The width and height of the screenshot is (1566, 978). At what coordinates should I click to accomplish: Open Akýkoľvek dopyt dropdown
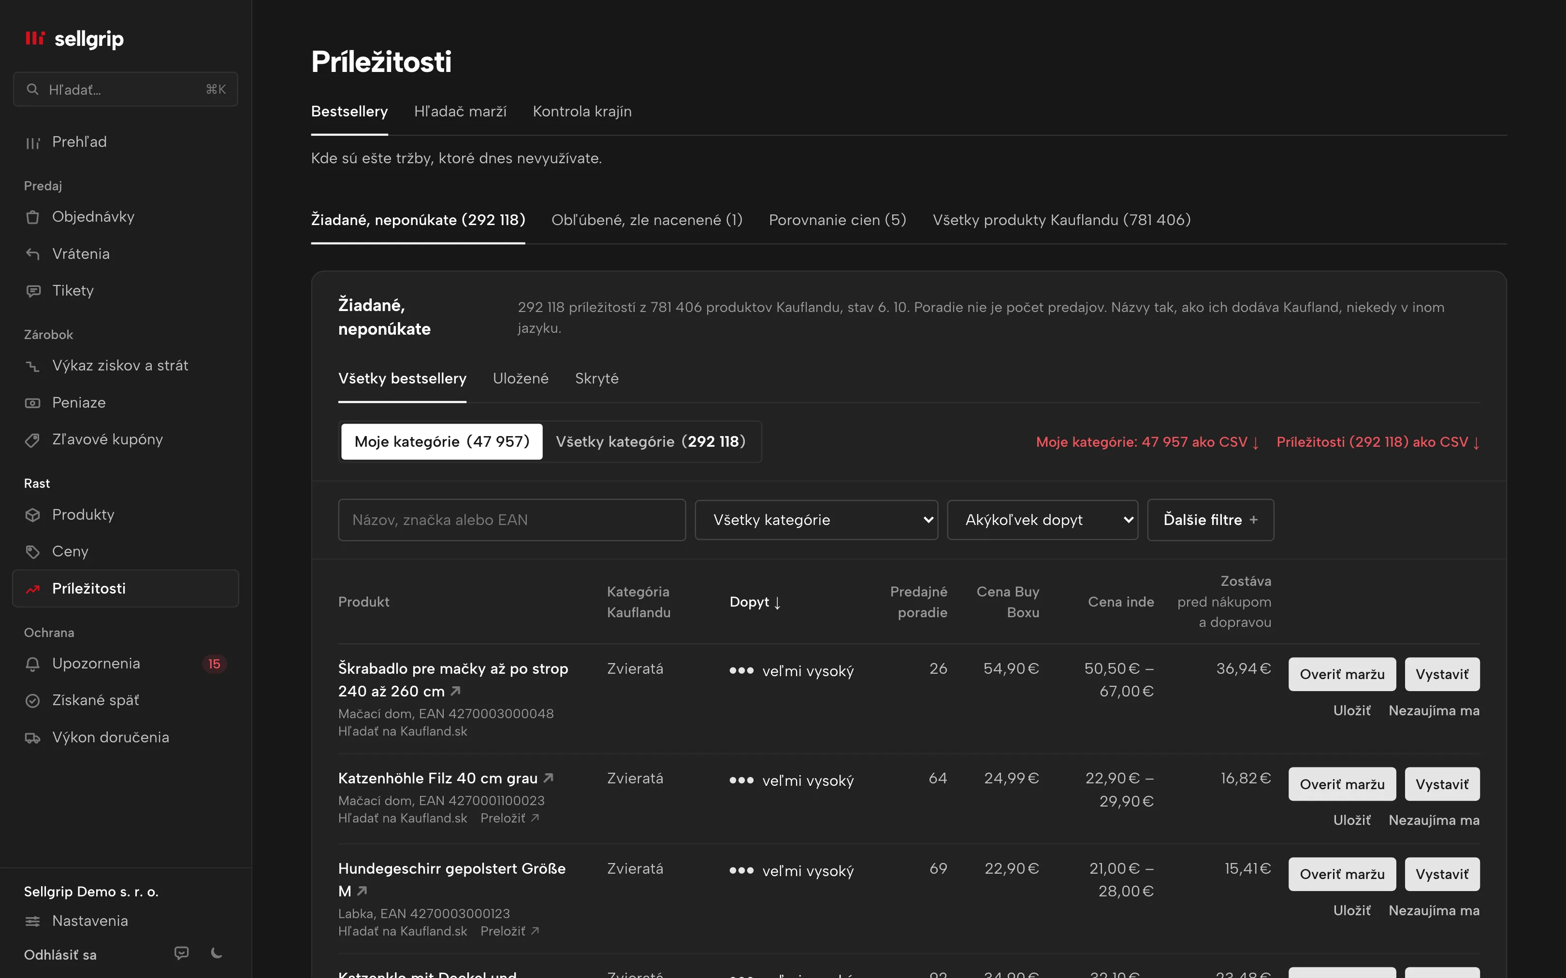tap(1043, 519)
